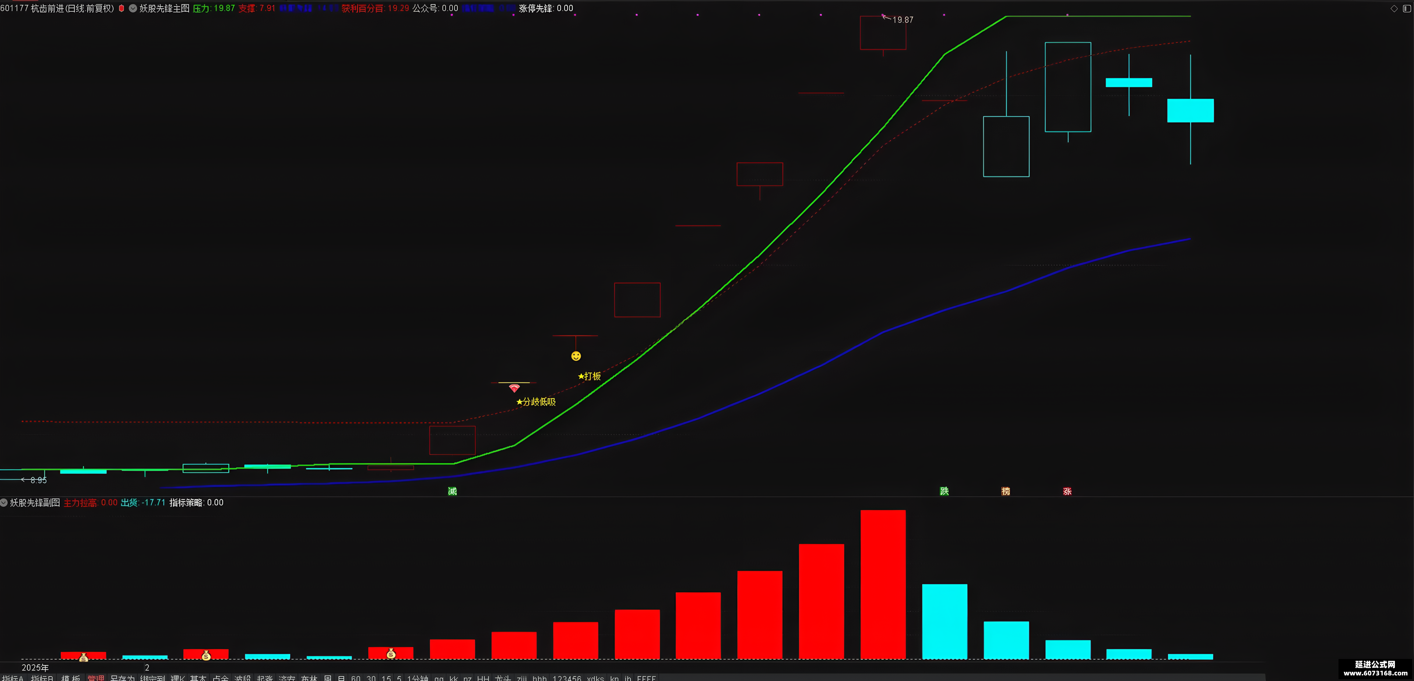Click the smiley face marker above 打板
The image size is (1414, 681).
[576, 356]
